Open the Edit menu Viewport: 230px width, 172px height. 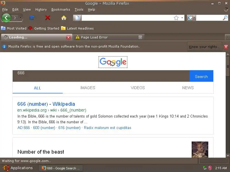click(15, 9)
